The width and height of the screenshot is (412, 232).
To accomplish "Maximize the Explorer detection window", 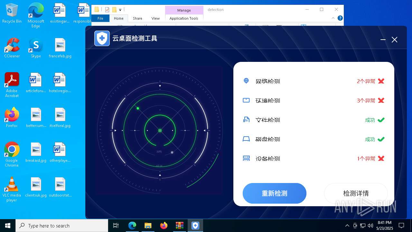I will 321,10.
